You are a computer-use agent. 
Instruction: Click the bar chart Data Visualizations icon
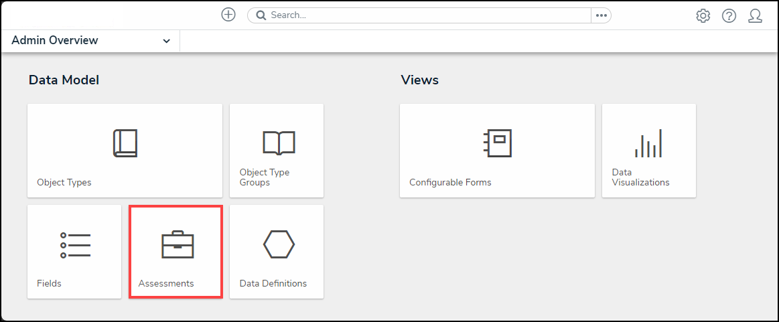tap(648, 143)
